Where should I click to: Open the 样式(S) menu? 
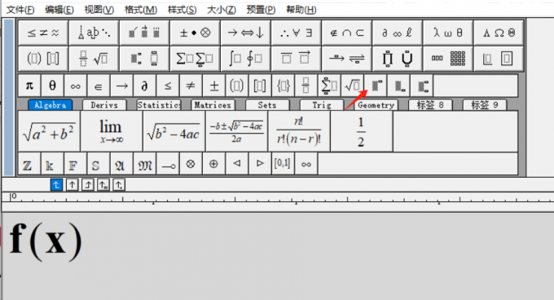[182, 10]
